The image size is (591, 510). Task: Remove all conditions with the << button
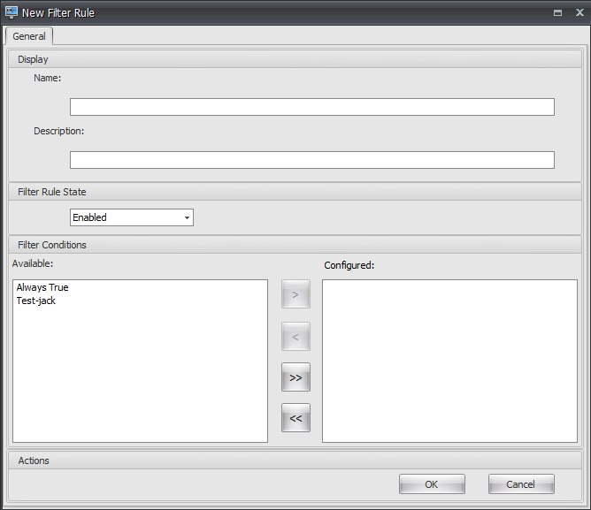tap(295, 418)
